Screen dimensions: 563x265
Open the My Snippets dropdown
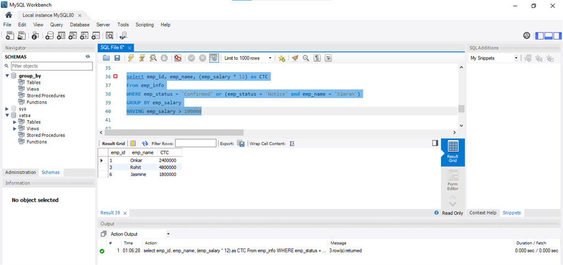[494, 58]
